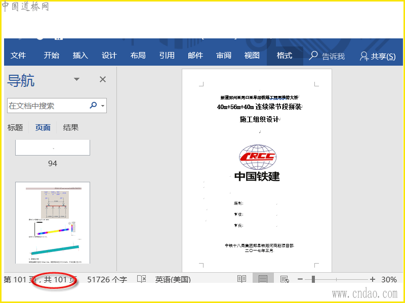The height and width of the screenshot is (303, 405).
Task: Open the 文件 ribbon tab
Action: (x=18, y=55)
